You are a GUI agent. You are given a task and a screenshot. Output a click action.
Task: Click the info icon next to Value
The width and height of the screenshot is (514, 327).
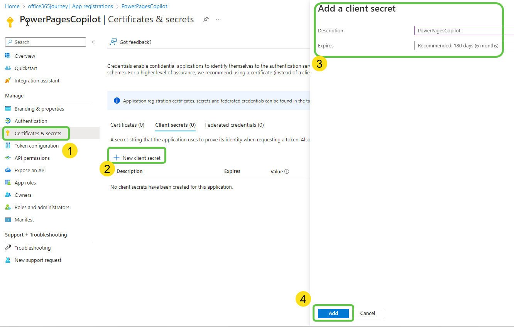tap(287, 171)
